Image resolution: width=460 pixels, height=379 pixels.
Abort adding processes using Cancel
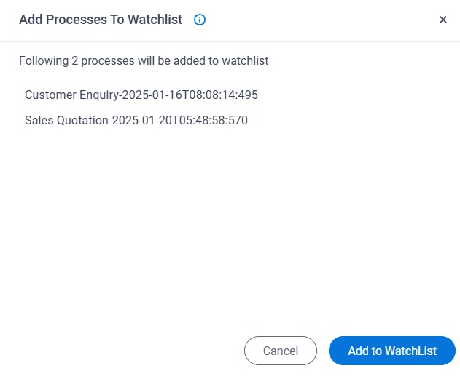coord(281,351)
